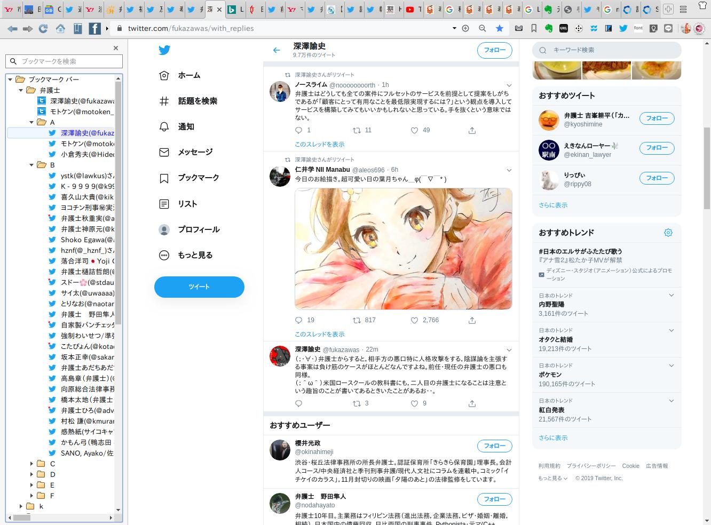Close the bookmarks side panel

coord(116,48)
